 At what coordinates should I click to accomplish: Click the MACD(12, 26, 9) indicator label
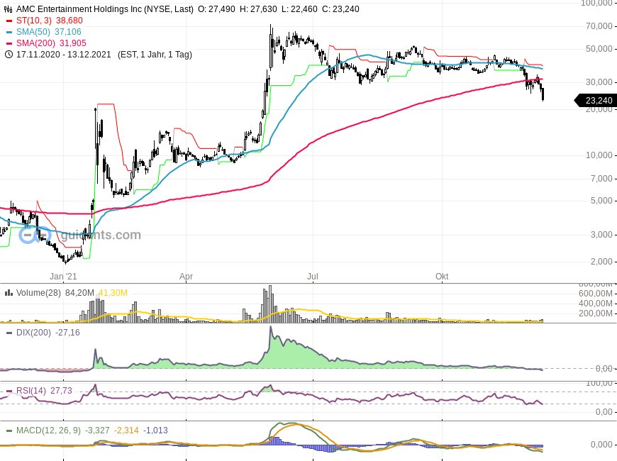[x=48, y=431]
